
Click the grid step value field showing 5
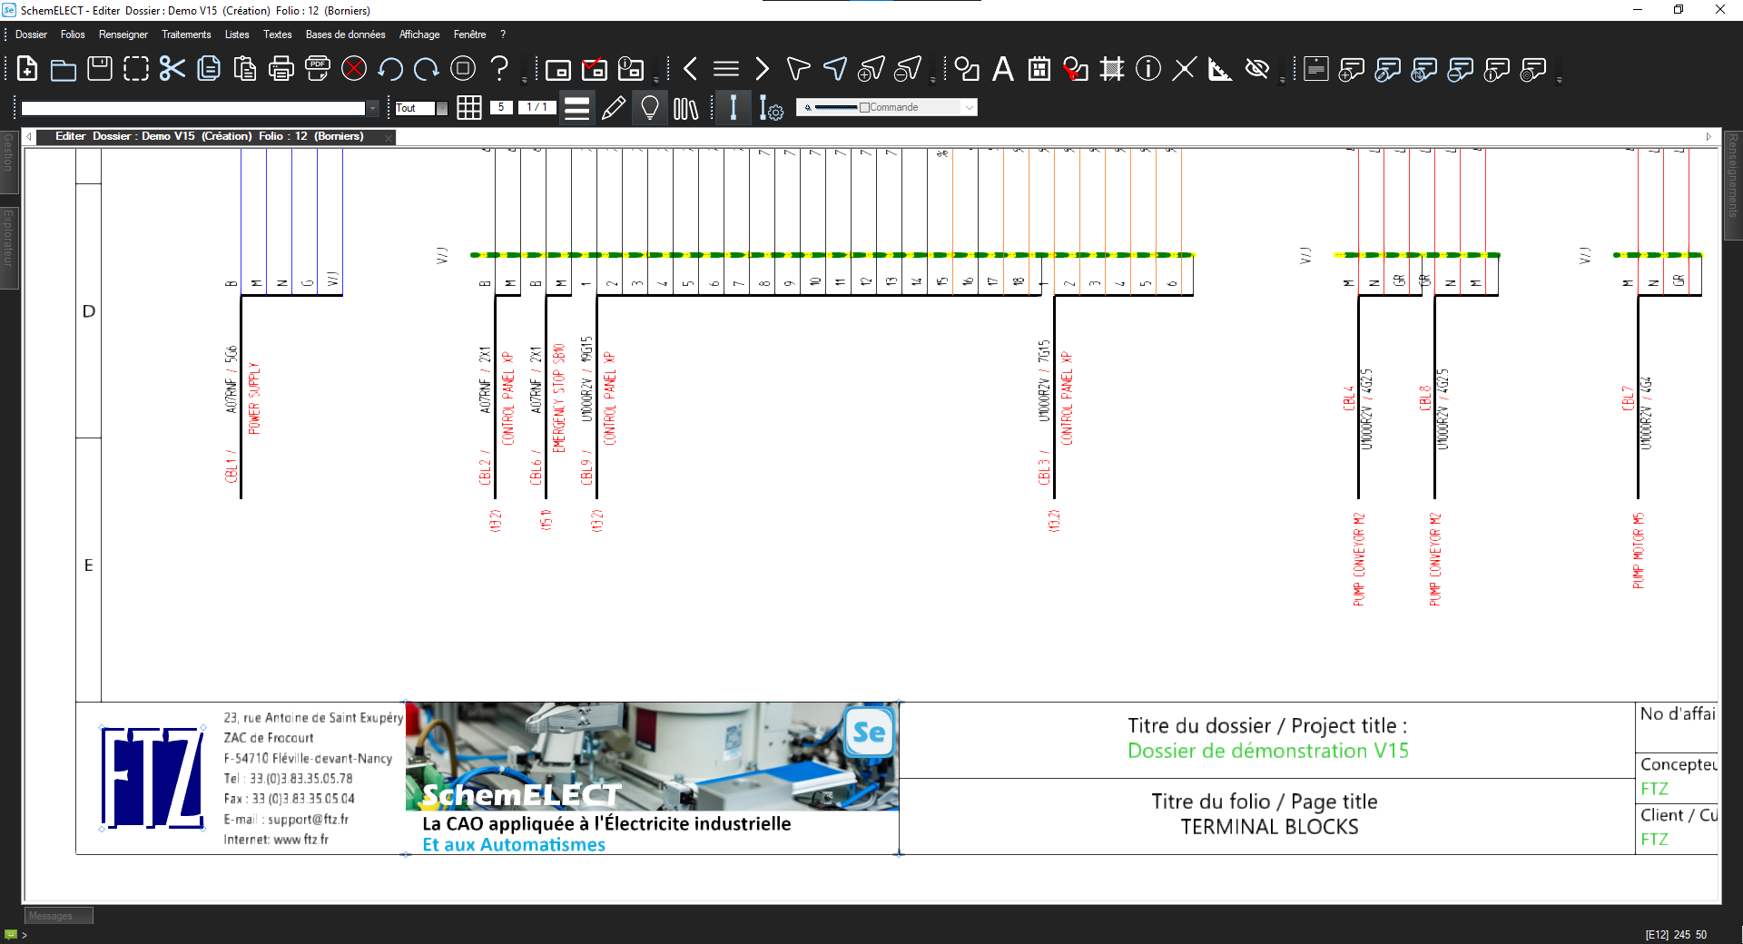[x=501, y=107]
